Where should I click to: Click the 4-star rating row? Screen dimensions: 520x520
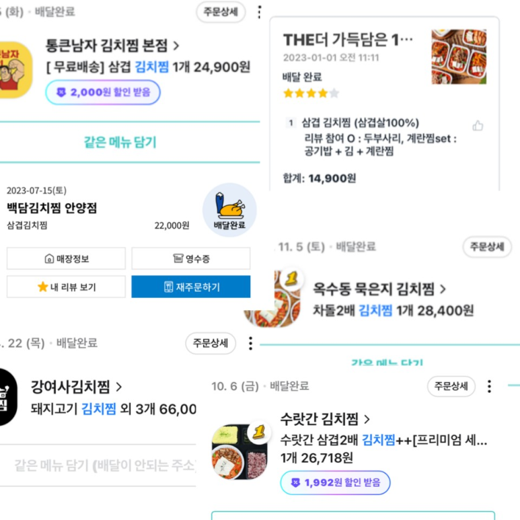tap(311, 93)
